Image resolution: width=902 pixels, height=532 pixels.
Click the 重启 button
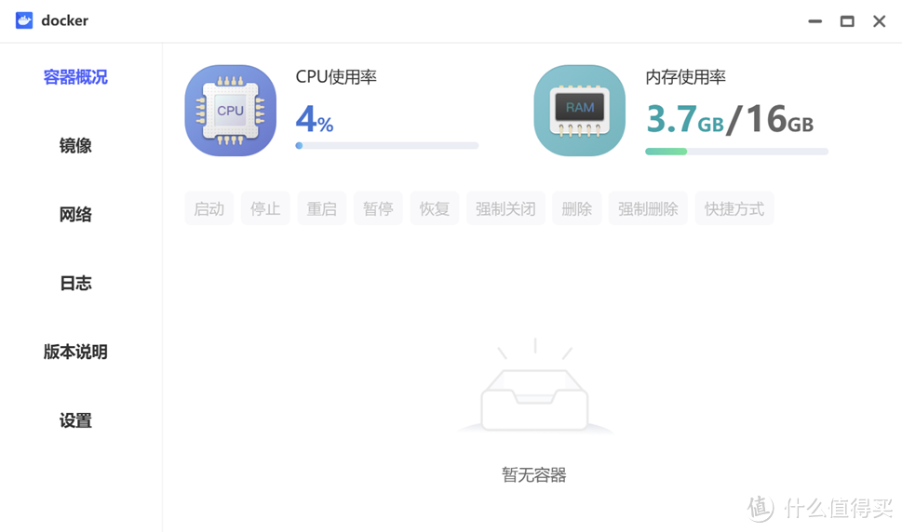click(x=321, y=208)
